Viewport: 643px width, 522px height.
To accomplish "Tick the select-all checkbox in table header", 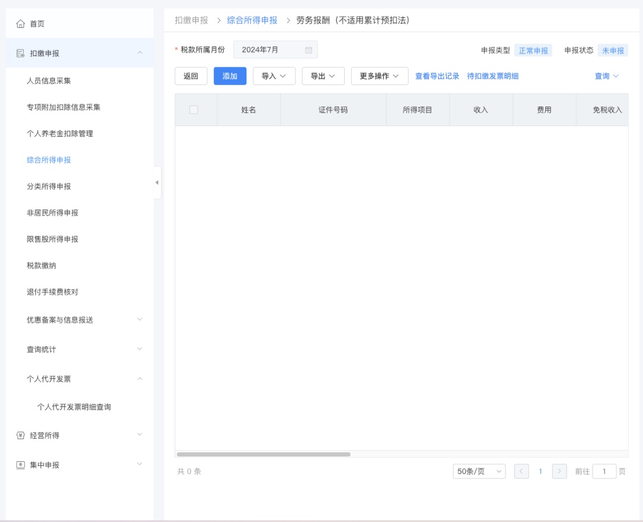I will [x=193, y=110].
